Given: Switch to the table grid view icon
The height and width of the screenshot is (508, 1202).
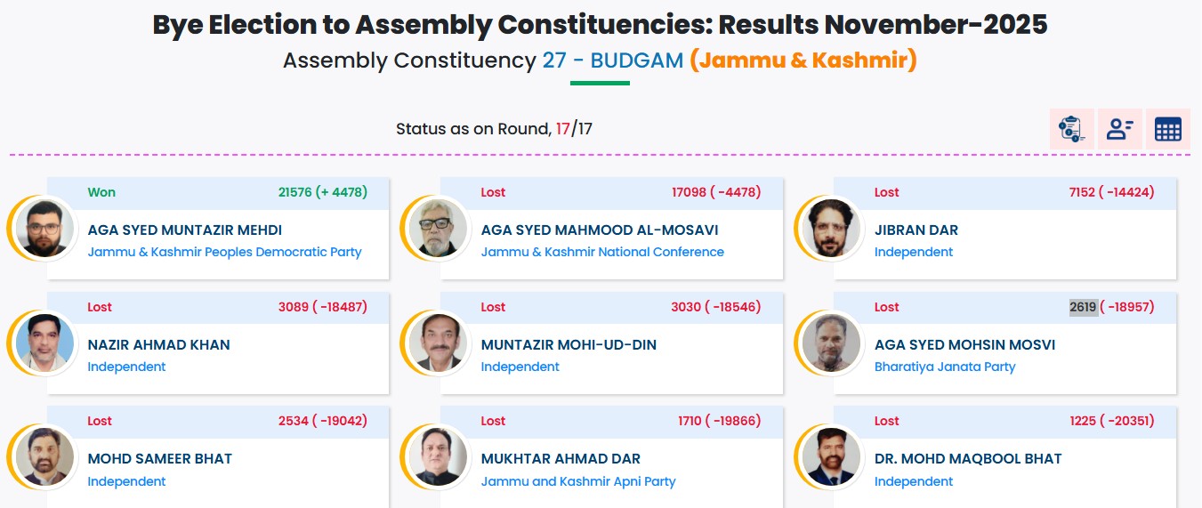Looking at the screenshot, I should [1167, 130].
